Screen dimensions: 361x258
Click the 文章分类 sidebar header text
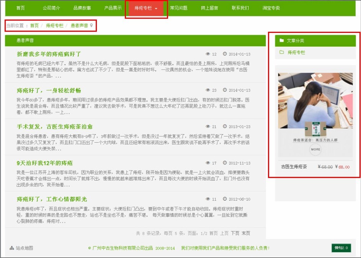[296, 41]
